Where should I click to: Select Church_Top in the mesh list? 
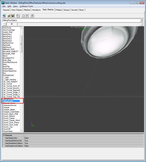pyautogui.click(x=8, y=127)
